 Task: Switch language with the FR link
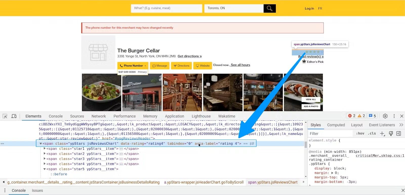320,8
